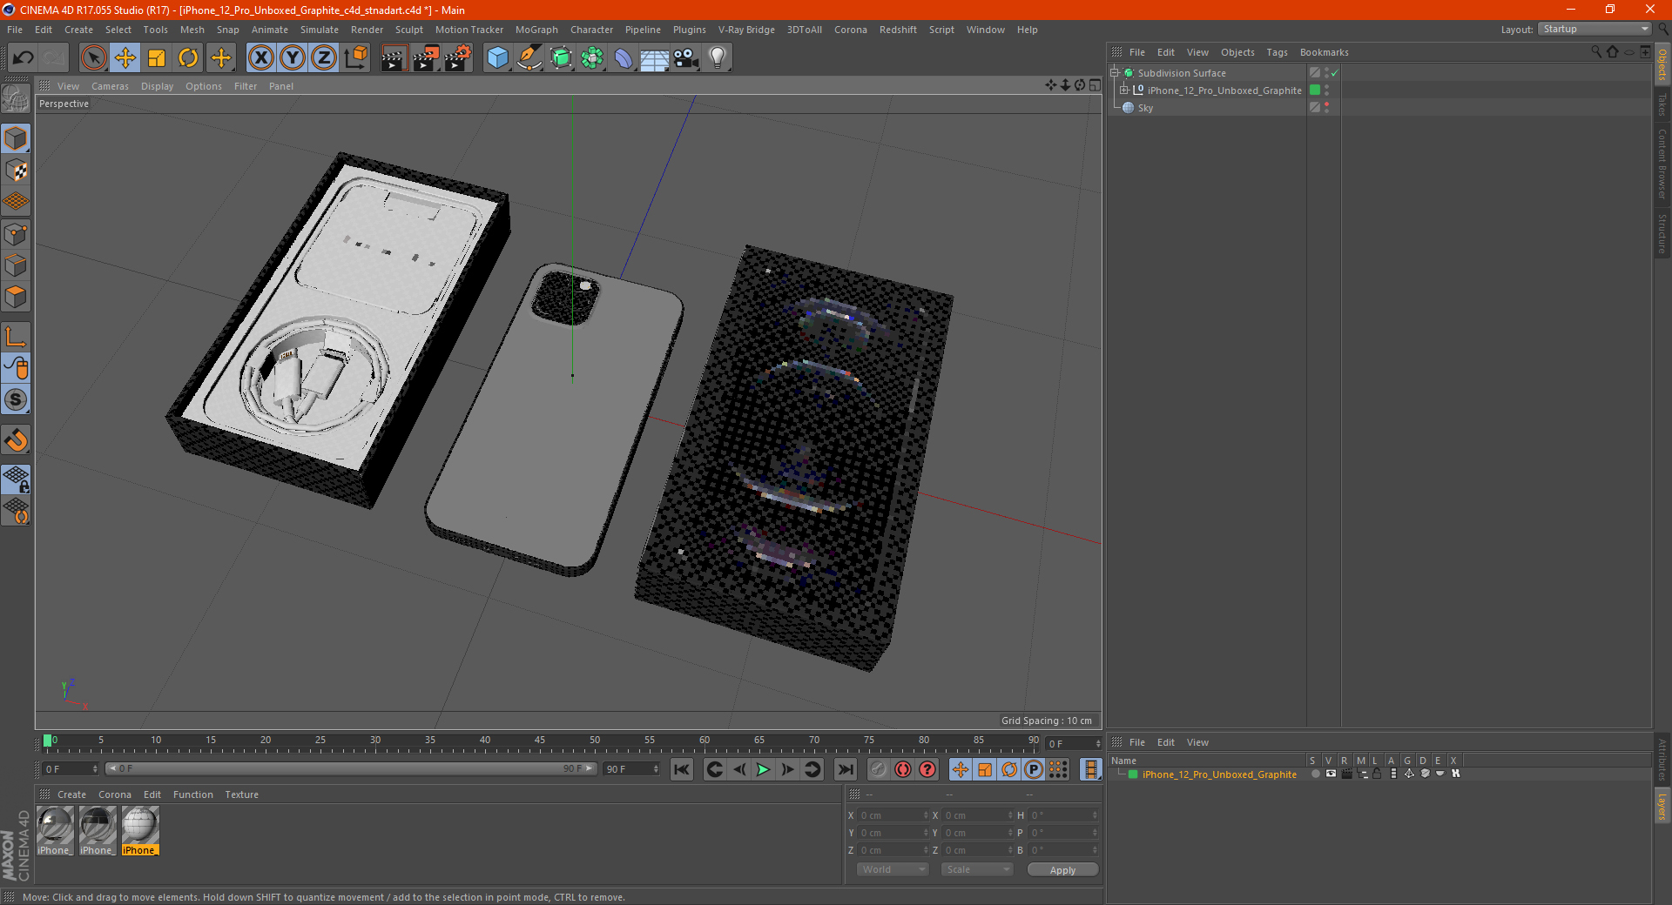Play the animation forward
1672x905 pixels.
763,769
